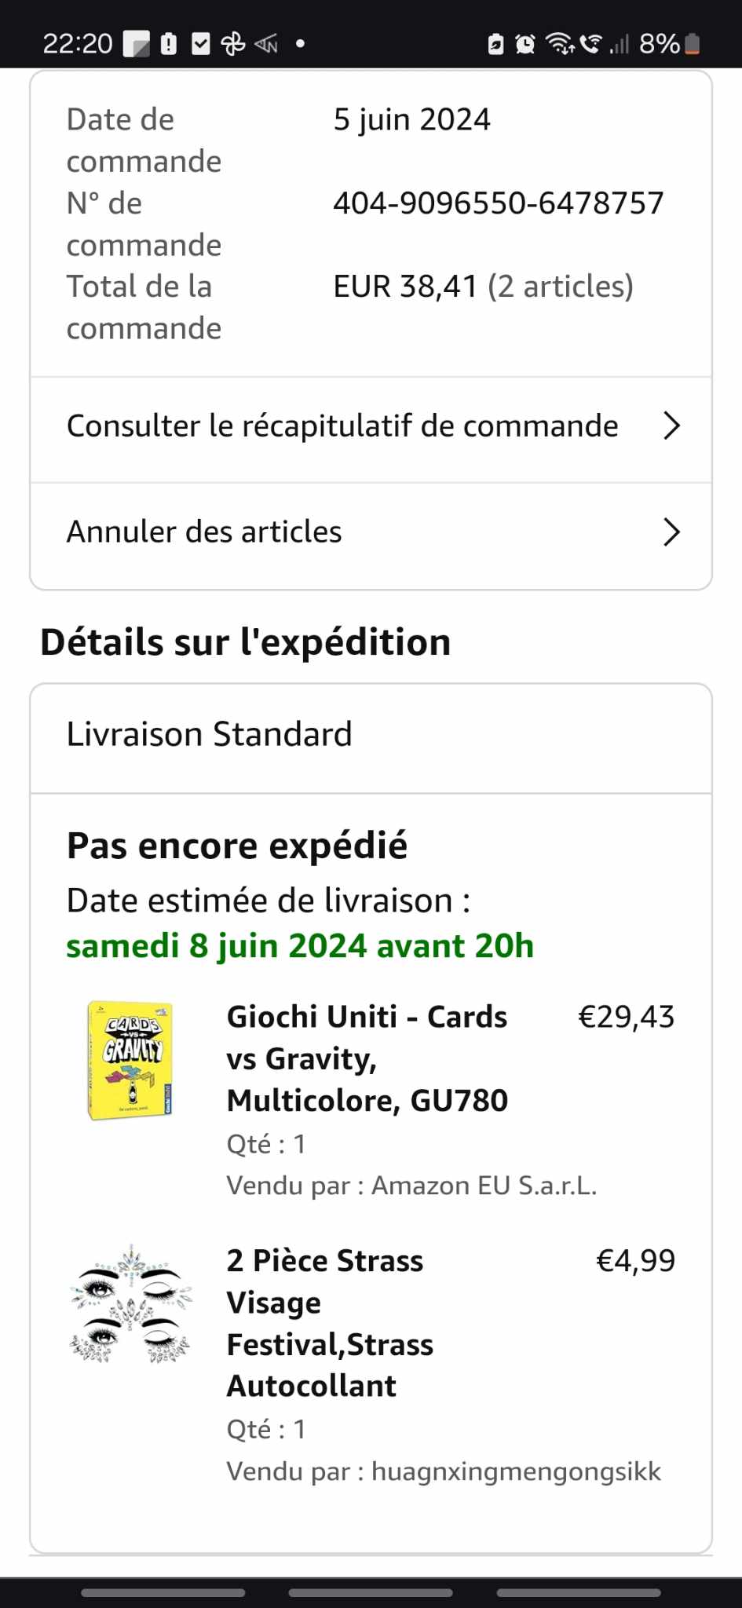Tap the clock showing 22:20

tap(78, 44)
